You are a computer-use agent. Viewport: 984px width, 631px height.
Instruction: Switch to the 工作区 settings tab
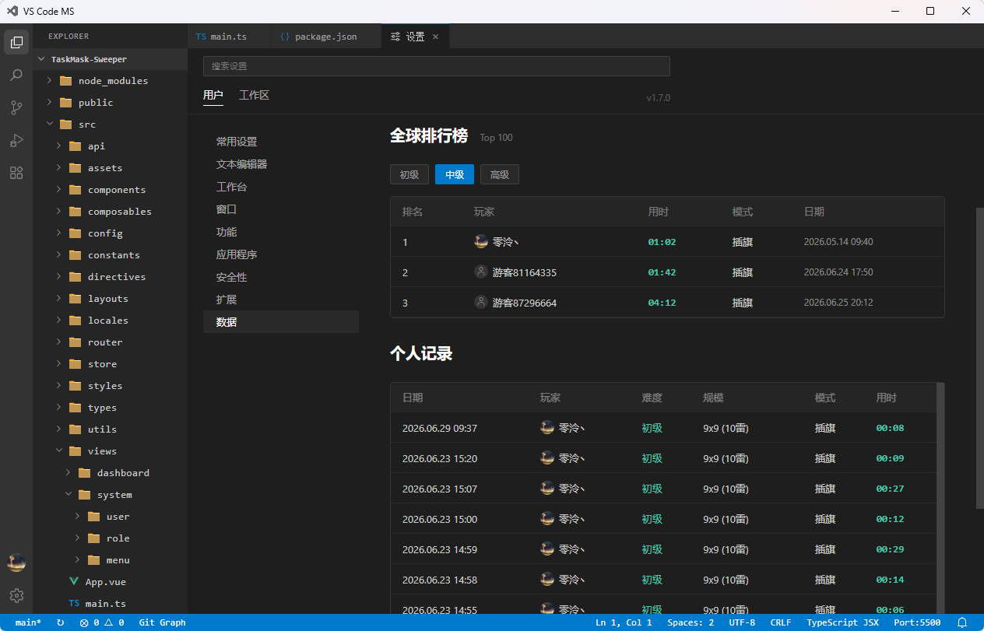tap(254, 95)
